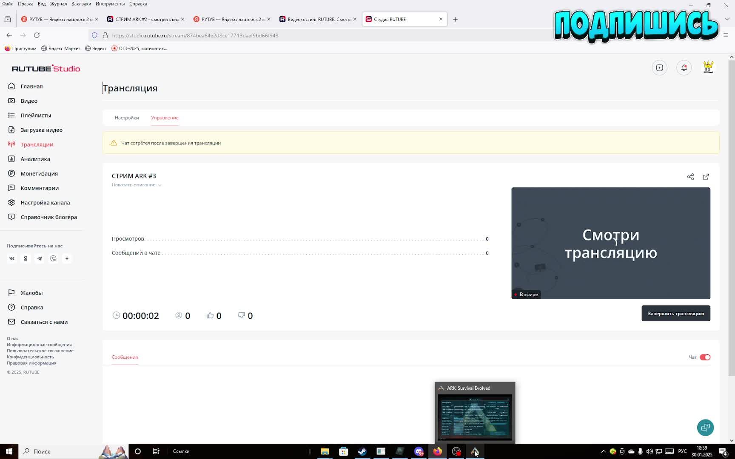Screen dimensions: 735x459
Task: Open the VK social link icon
Action: click(x=12, y=258)
